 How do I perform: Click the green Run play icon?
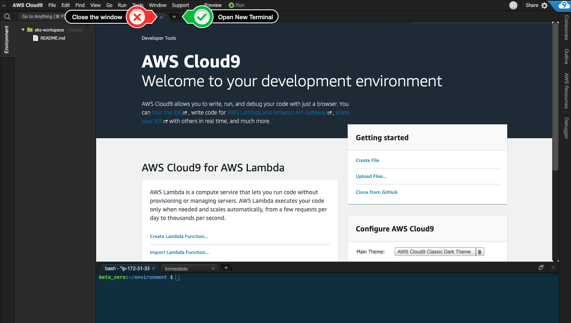click(x=232, y=5)
